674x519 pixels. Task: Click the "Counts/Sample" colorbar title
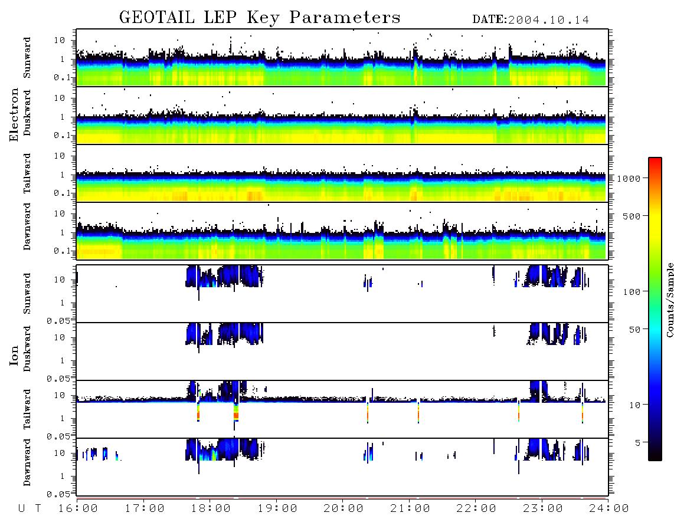pyautogui.click(x=669, y=300)
